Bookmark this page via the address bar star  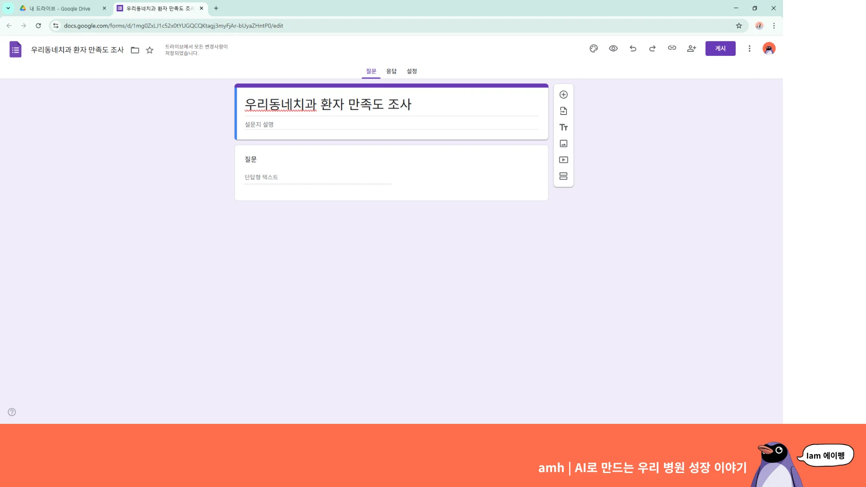tap(738, 26)
